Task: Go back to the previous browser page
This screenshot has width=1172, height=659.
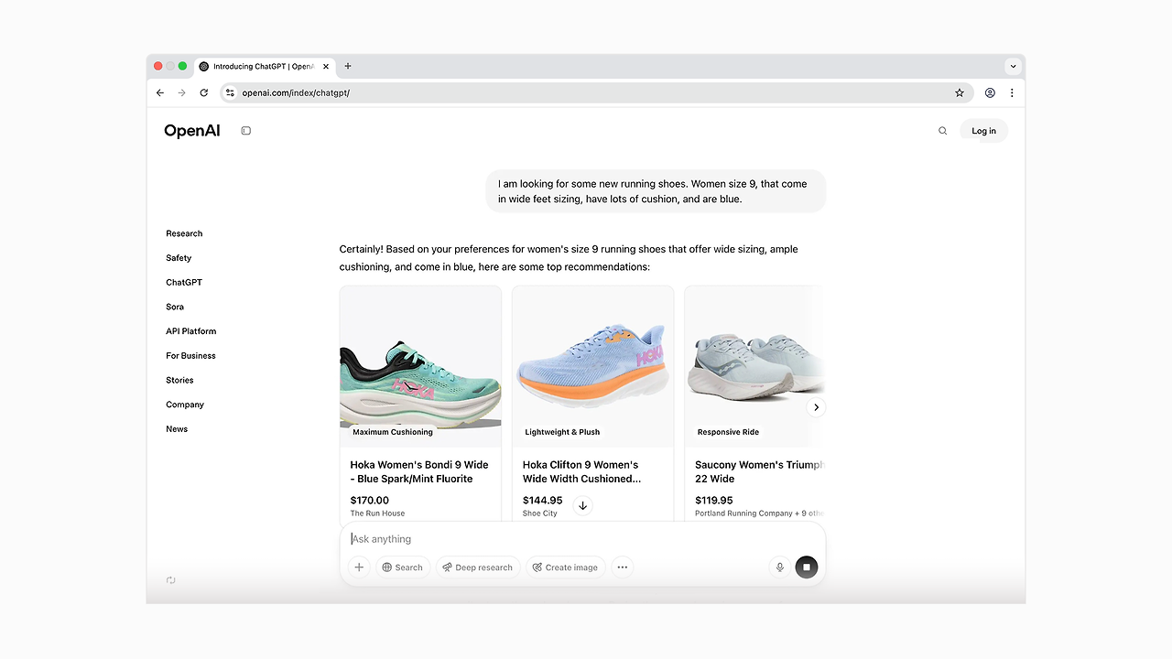Action: tap(160, 92)
